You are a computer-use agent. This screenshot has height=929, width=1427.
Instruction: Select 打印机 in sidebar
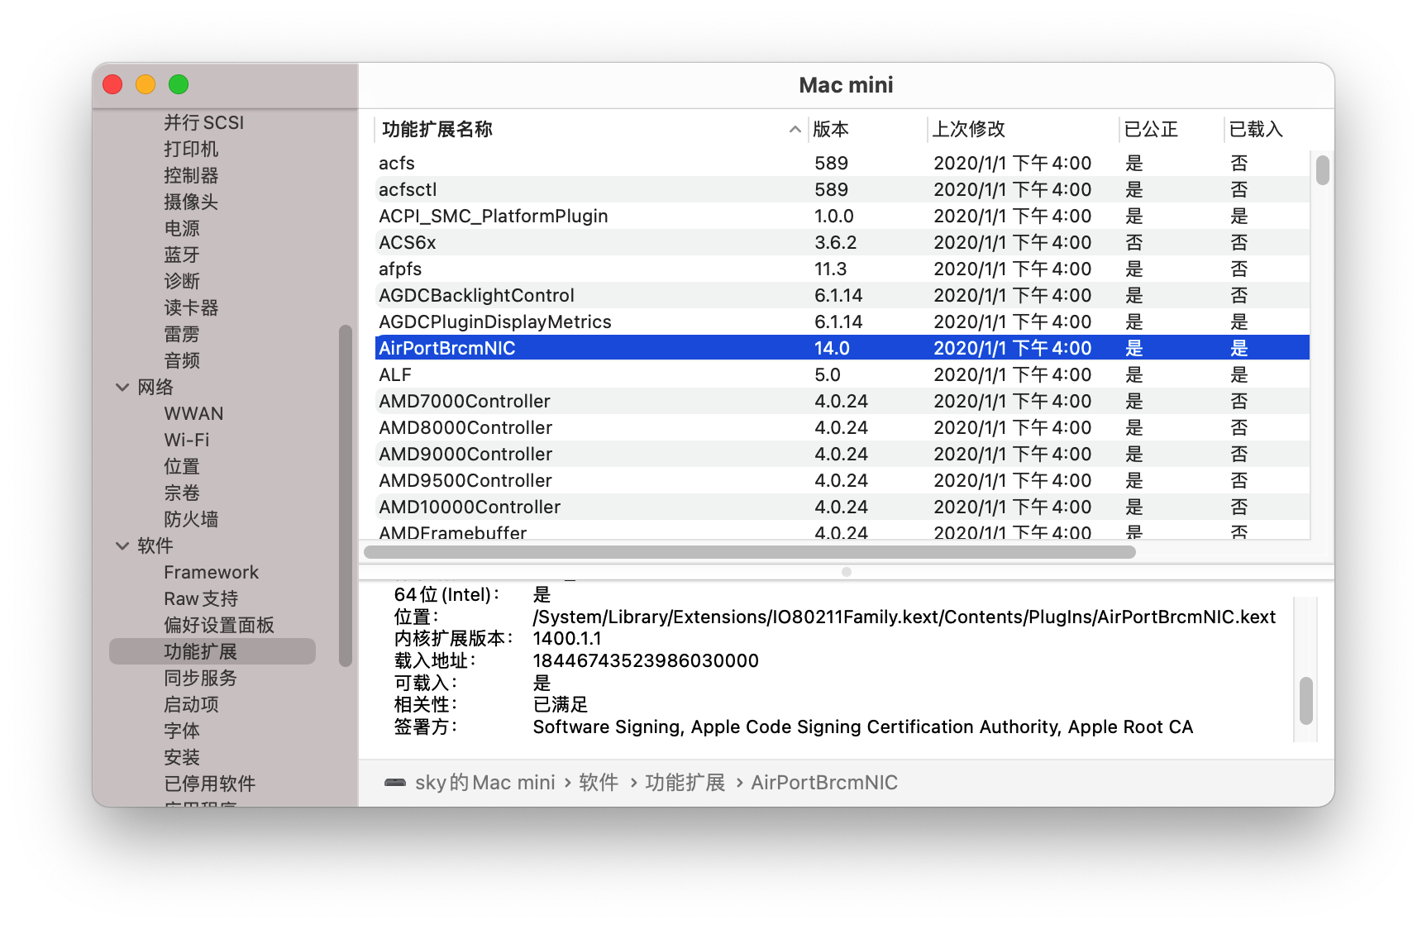click(x=191, y=149)
